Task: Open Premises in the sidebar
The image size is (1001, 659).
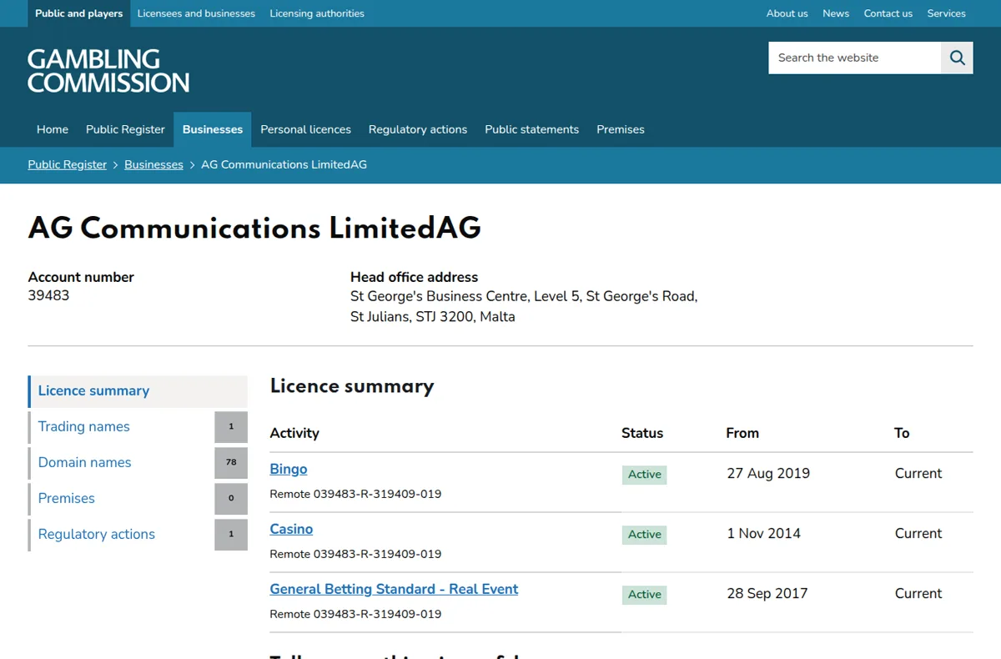Action: tap(67, 498)
